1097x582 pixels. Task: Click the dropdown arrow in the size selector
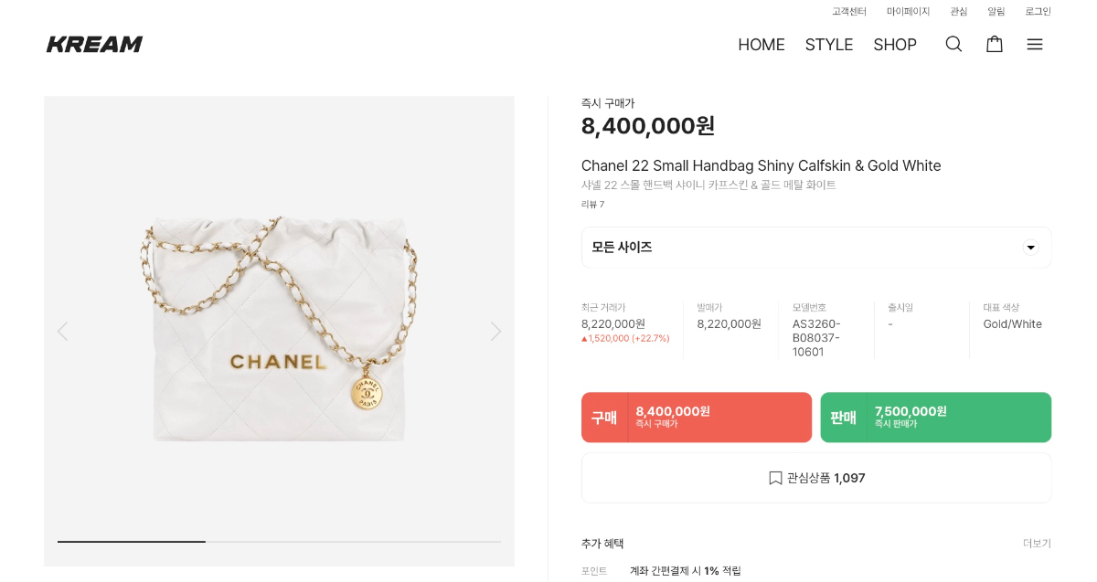[1030, 248]
